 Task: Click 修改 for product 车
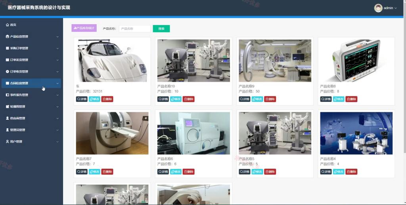coord(94,99)
